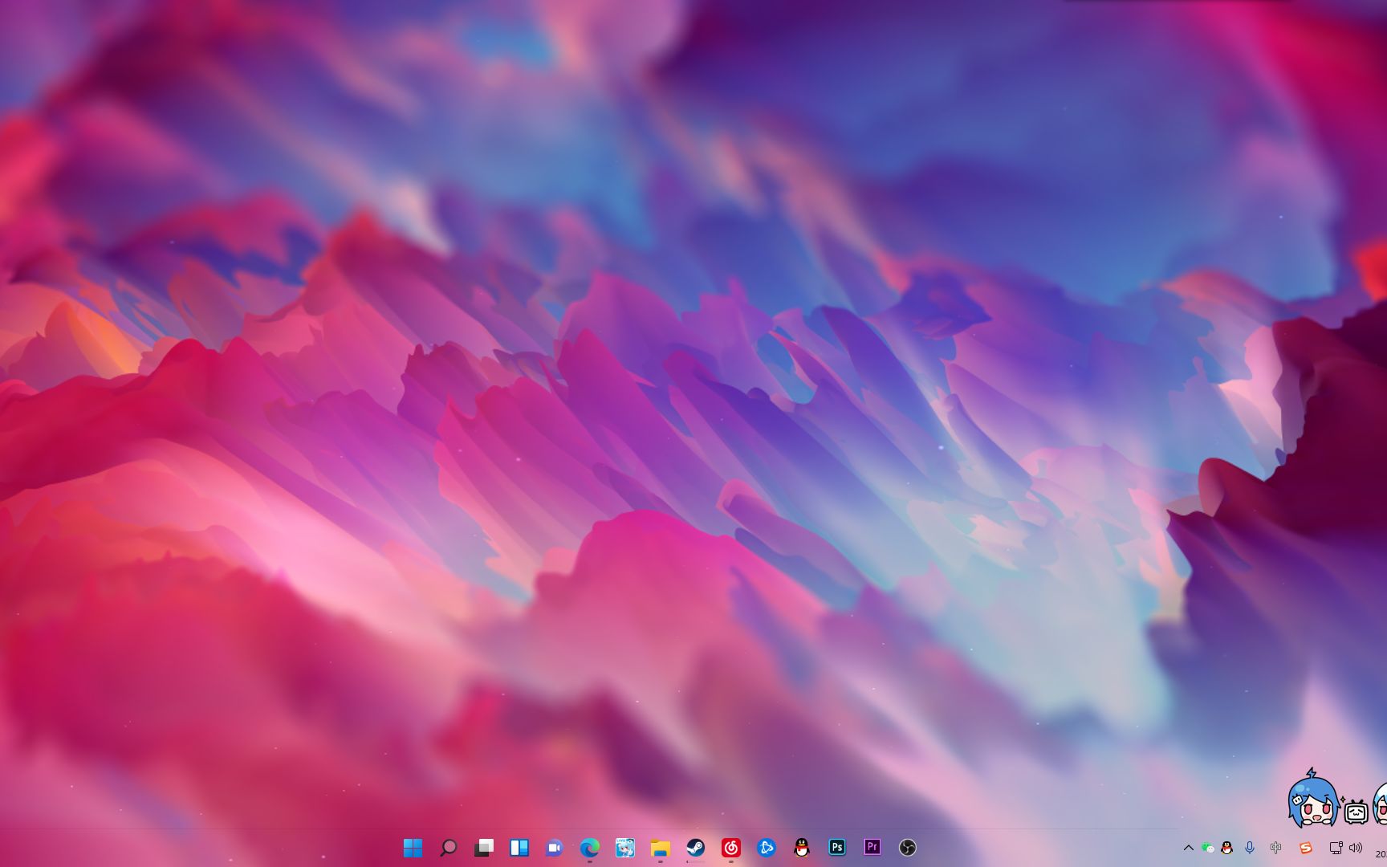Viewport: 1387px width, 867px height.
Task: Open QQ from the taskbar
Action: (800, 847)
